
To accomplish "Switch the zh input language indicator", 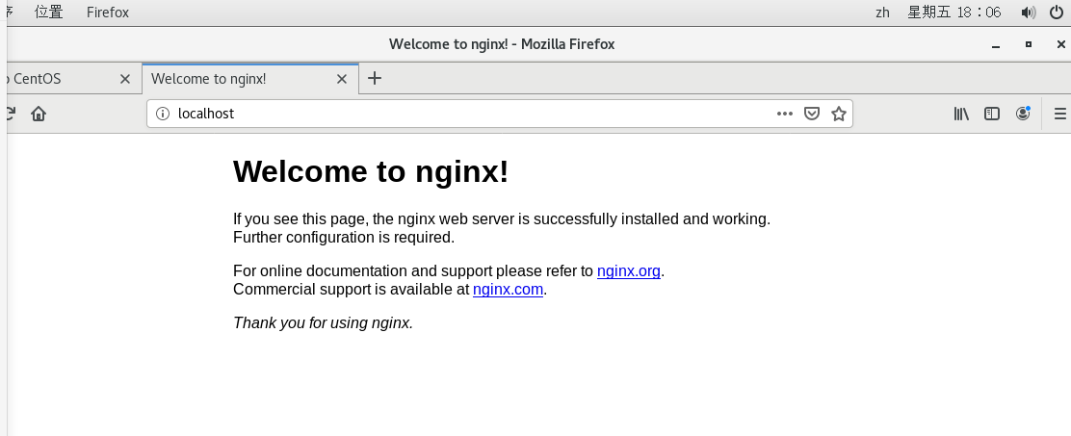I will [882, 13].
